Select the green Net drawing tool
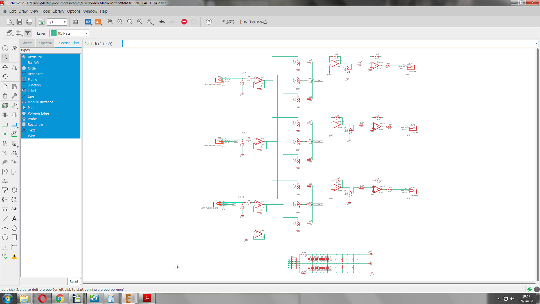540x304 pixels. pyautogui.click(x=5, y=125)
